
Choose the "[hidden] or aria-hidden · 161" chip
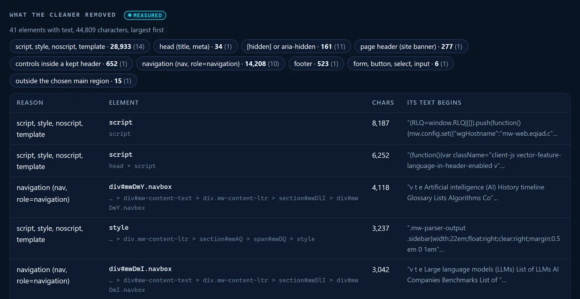pos(296,46)
